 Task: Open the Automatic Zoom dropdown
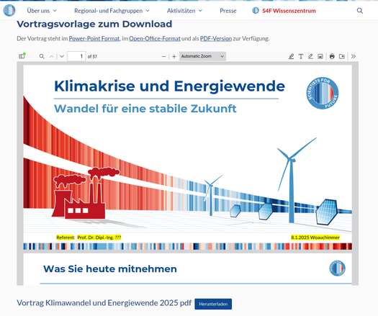pyautogui.click(x=202, y=56)
